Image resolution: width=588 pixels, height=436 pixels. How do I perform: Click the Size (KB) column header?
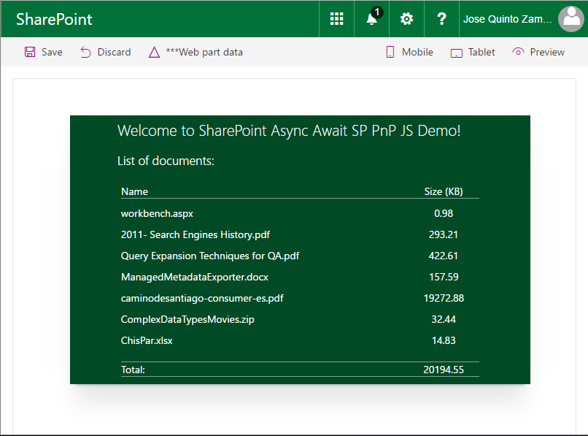(x=444, y=191)
